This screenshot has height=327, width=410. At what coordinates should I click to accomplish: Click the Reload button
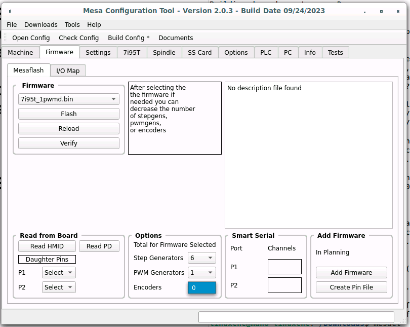pos(69,129)
